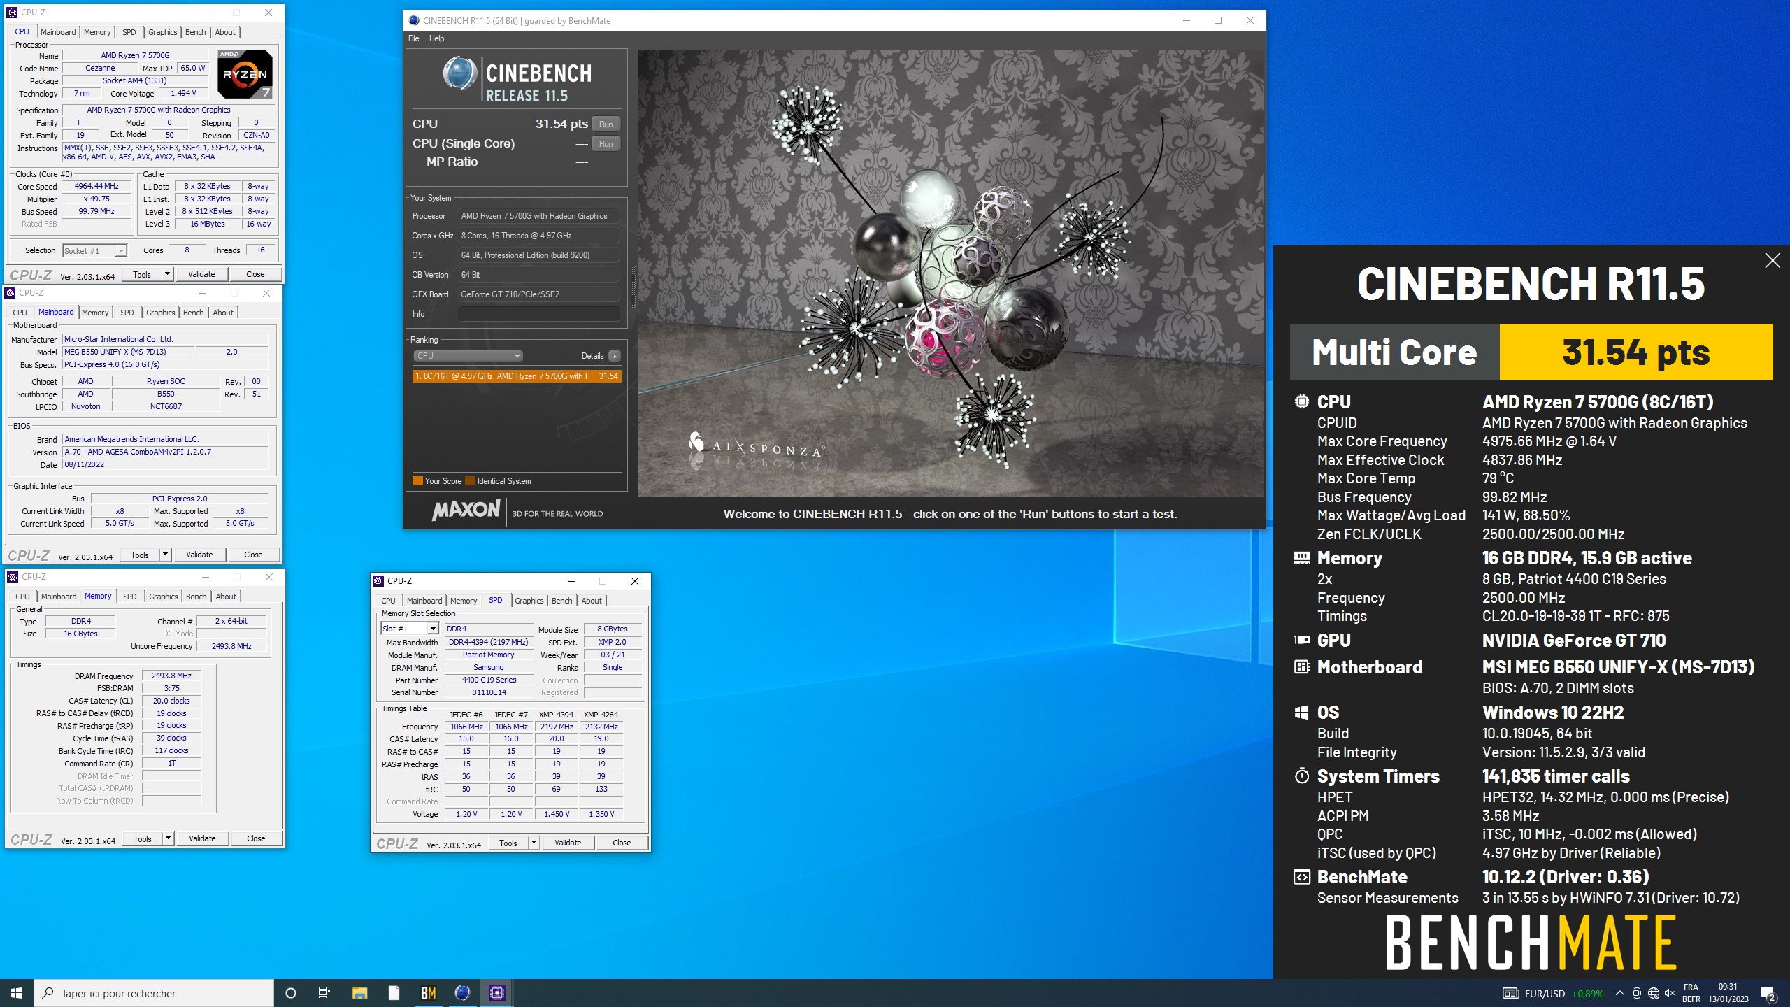1790x1007 pixels.
Task: Click Tools button in CPU-Z Memory window
Action: pos(143,838)
